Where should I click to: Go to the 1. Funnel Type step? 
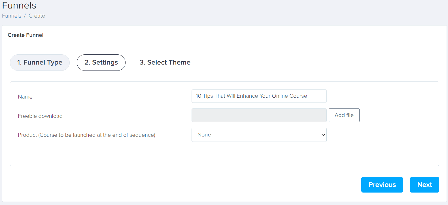click(40, 63)
